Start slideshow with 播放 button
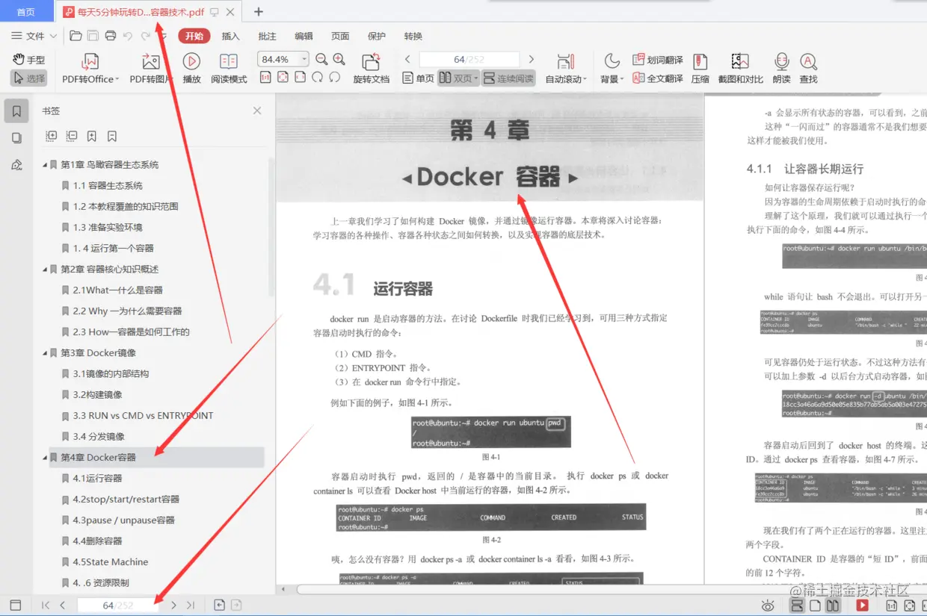 click(192, 69)
